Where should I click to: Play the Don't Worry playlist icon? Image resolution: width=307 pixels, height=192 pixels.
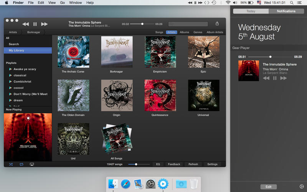click(10, 94)
